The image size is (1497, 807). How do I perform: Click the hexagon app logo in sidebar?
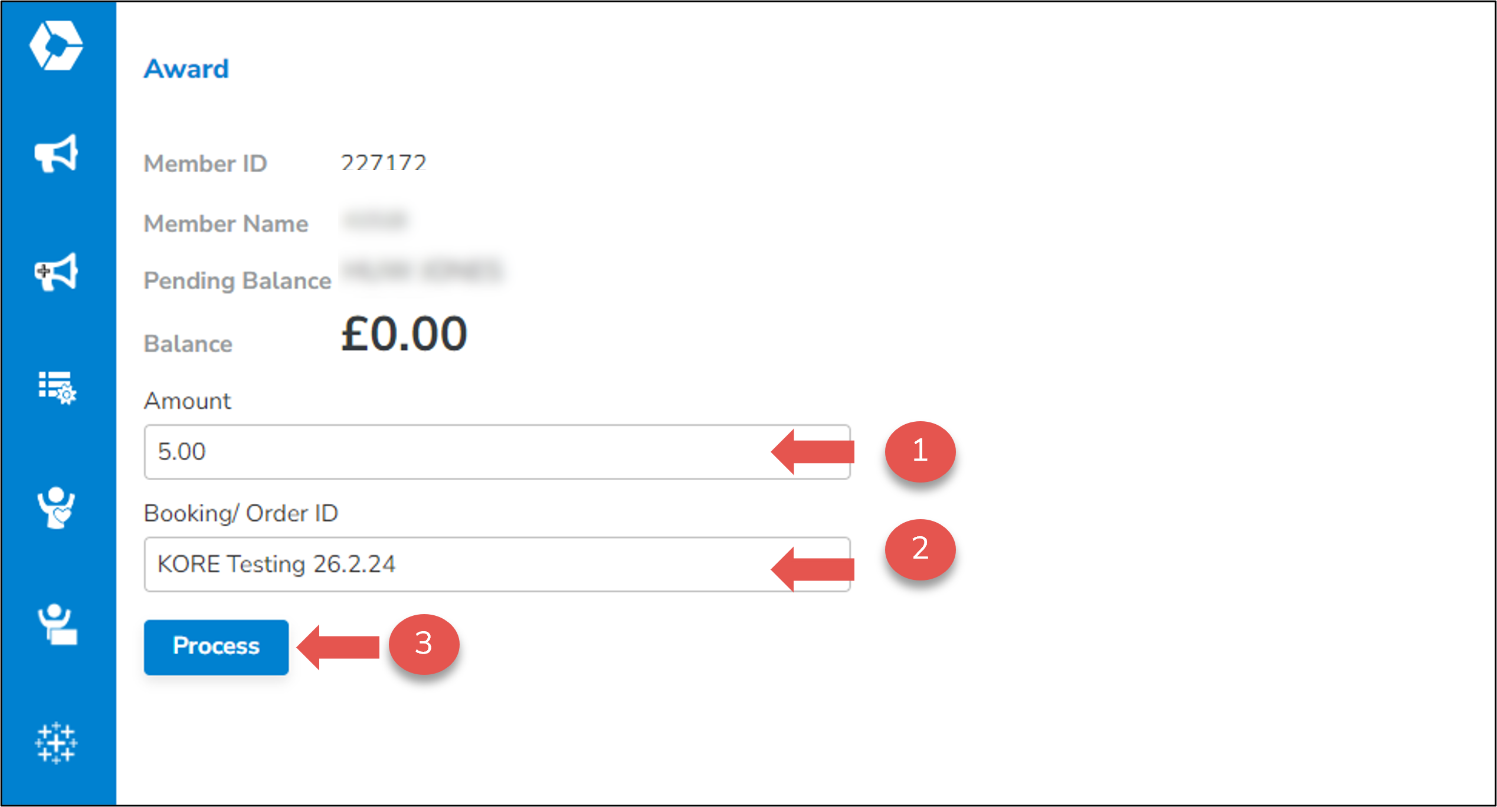pyautogui.click(x=56, y=45)
